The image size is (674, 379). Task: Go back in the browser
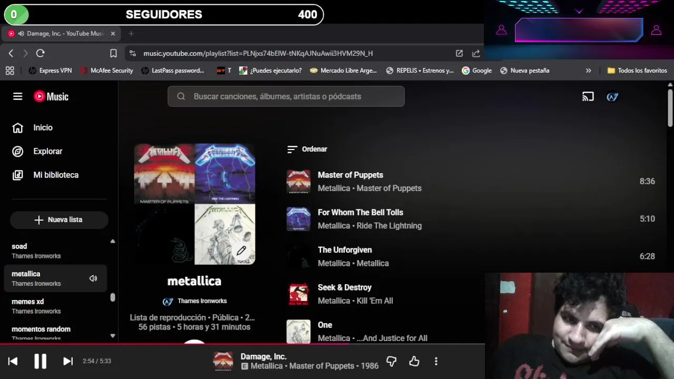coord(11,53)
